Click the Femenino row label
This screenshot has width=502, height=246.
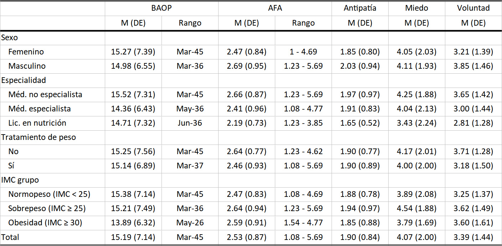coord(26,52)
